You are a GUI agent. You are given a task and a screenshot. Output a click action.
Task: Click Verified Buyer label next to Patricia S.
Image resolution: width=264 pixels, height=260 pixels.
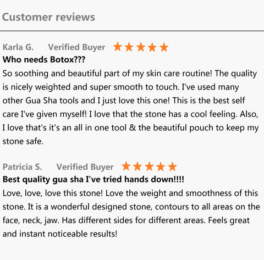pos(85,167)
